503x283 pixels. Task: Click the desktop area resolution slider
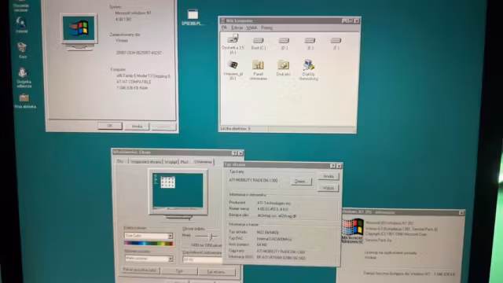click(206, 237)
